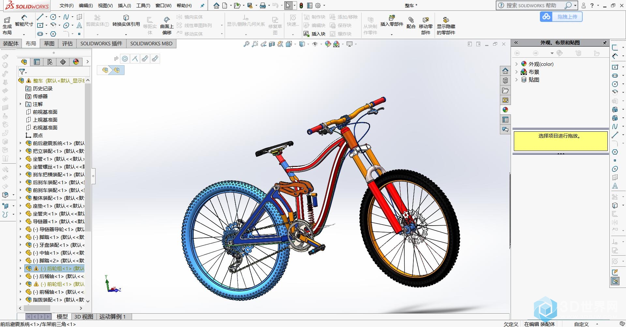The width and height of the screenshot is (626, 327).
Task: Expand the 后轮组<1> node
Action: (x=21, y=268)
